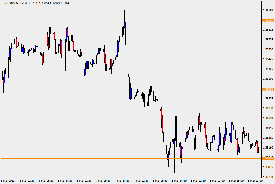
Task: Click the 5 Mar 22:30 time label
Action: point(198,181)
